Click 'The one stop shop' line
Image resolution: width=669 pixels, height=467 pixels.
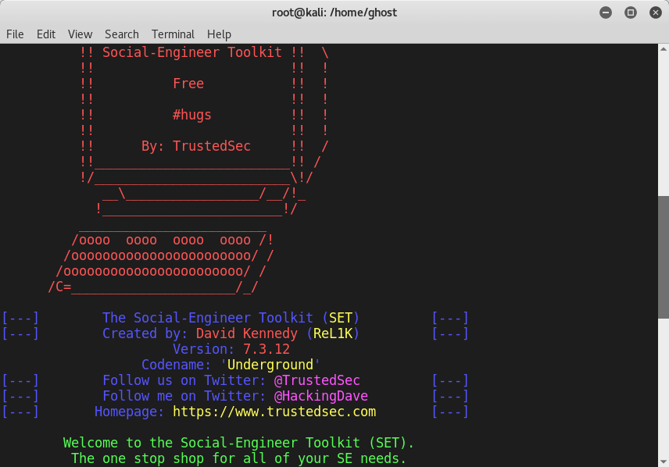point(238,458)
